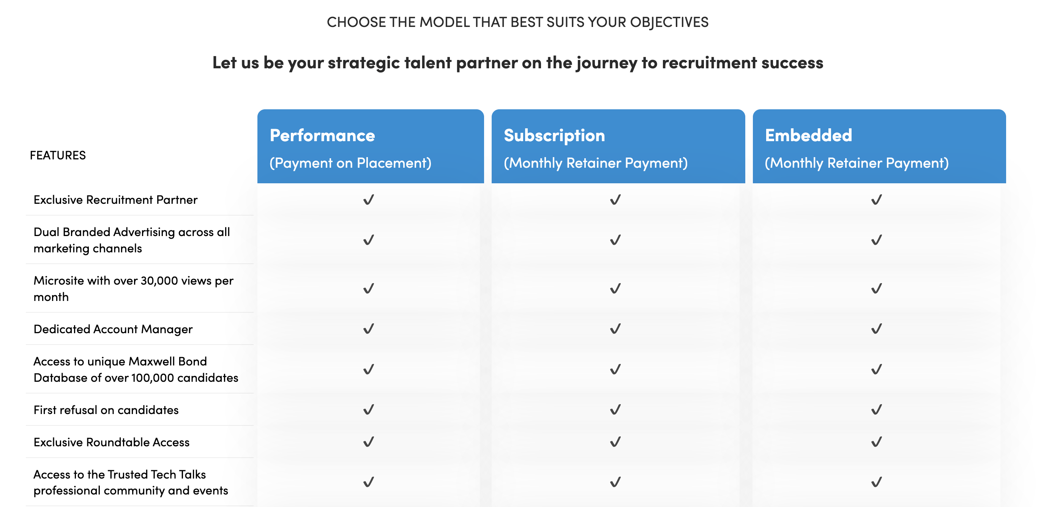
Task: Click the Dual Branded Advertising feature label
Action: [x=132, y=240]
